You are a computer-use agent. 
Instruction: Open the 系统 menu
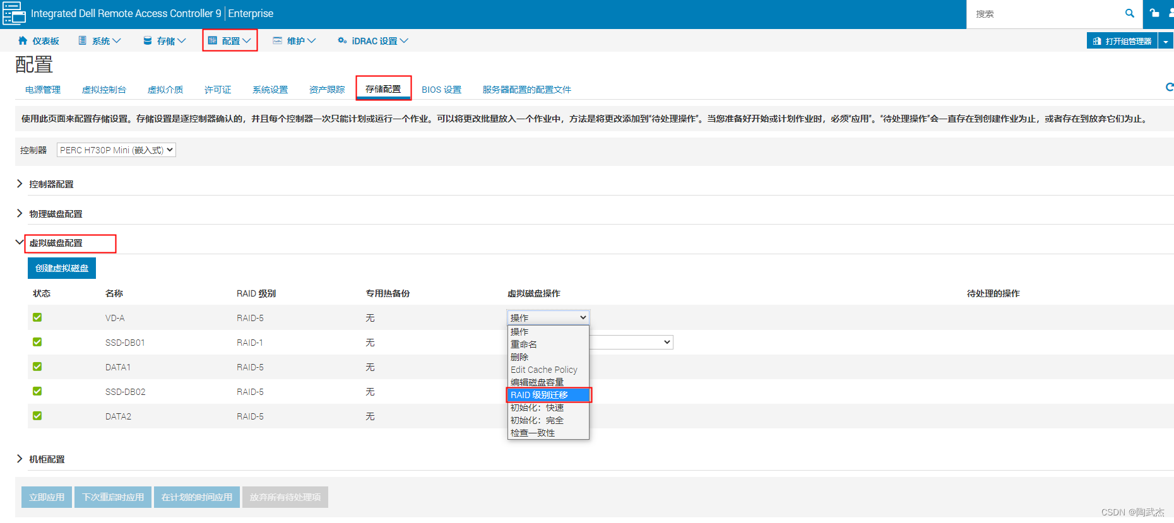(100, 41)
